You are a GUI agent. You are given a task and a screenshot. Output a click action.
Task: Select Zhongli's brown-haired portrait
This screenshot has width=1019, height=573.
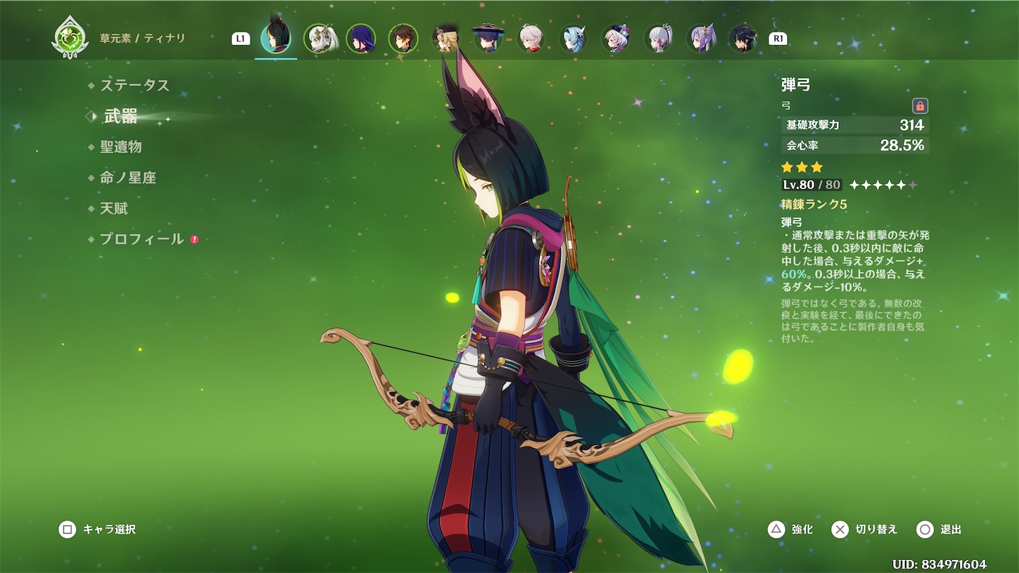[x=403, y=38]
